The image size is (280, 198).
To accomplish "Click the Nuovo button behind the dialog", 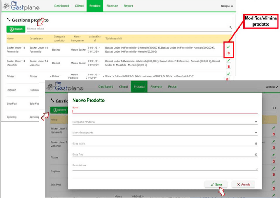I will tap(59, 110).
